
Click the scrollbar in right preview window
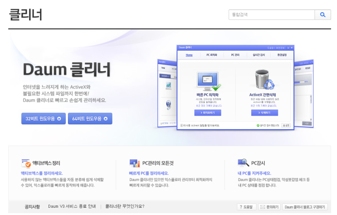(311, 107)
